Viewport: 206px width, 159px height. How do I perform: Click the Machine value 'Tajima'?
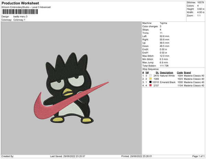coord(163,23)
